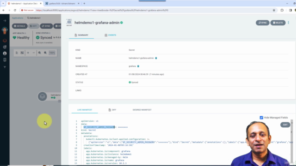The height and width of the screenshot is (166, 296).
Task: Click the Not secure site indicator
Action: [x=27, y=10]
